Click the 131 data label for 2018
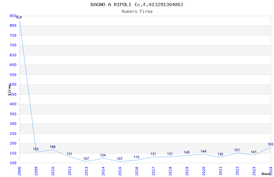274x177 pixels. [170, 154]
